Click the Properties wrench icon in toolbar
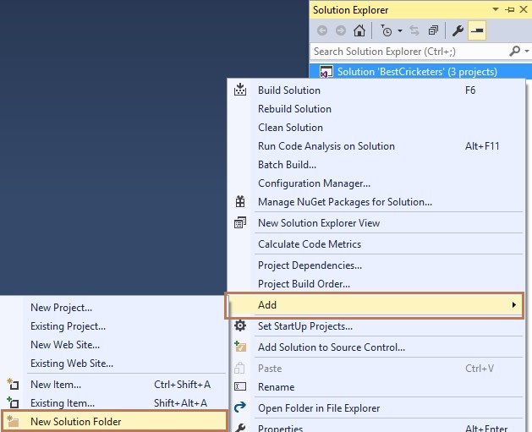Viewport: 532px width, 432px height. pos(458,30)
